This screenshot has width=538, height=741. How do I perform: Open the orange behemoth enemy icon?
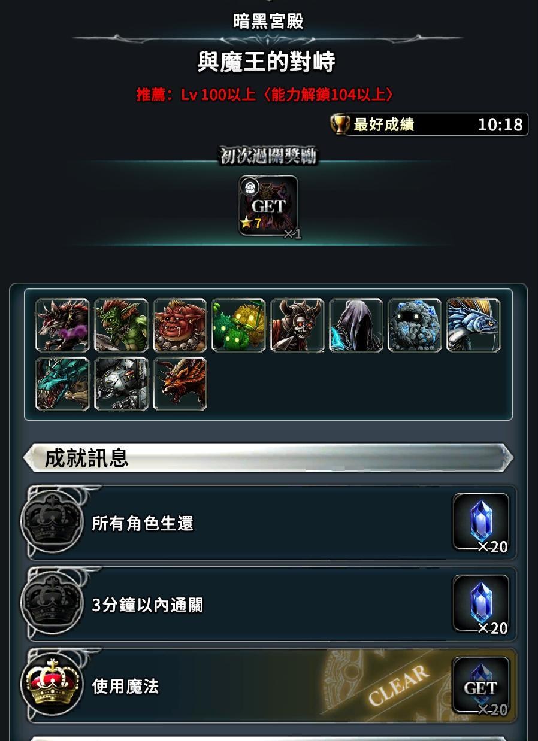click(180, 384)
